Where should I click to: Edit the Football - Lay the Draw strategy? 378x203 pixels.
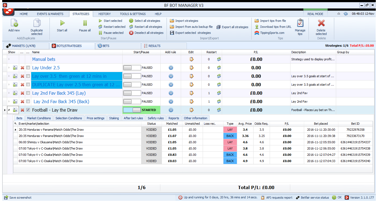click(x=191, y=110)
